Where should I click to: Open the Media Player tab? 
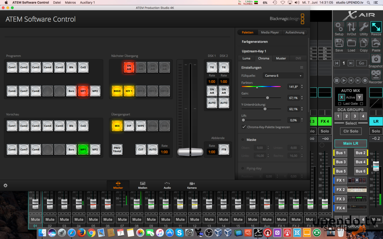pyautogui.click(x=270, y=32)
